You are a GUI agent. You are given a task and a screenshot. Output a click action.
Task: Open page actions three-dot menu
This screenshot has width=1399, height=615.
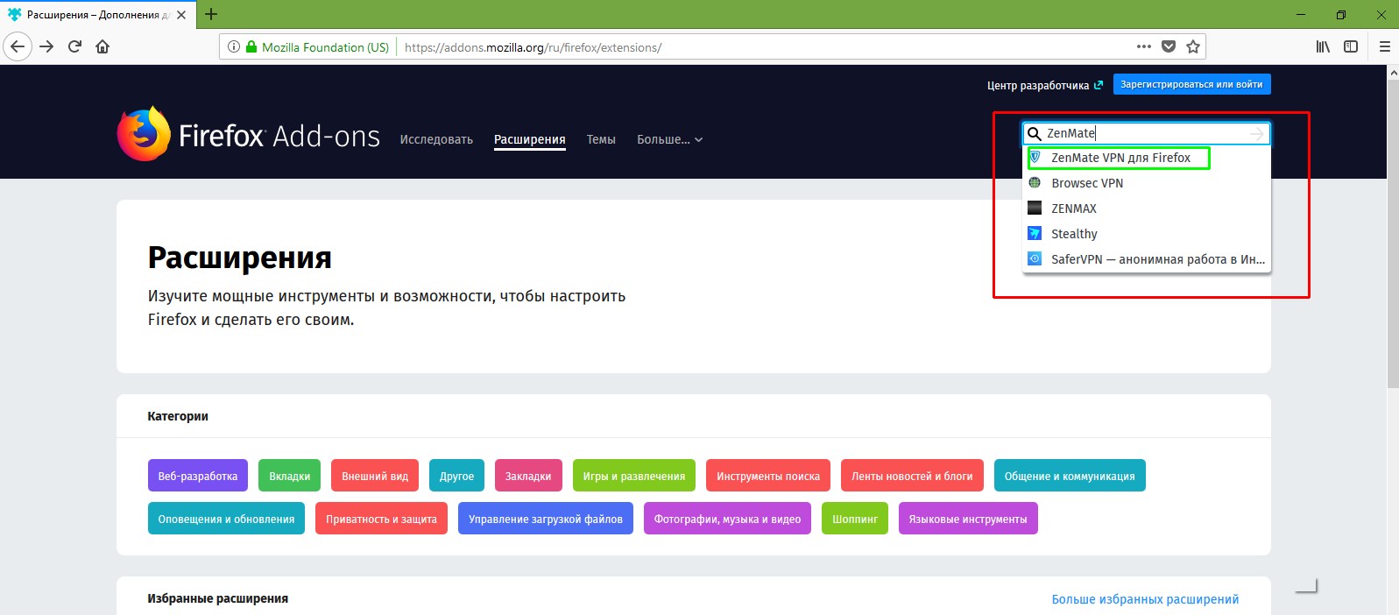1143,46
